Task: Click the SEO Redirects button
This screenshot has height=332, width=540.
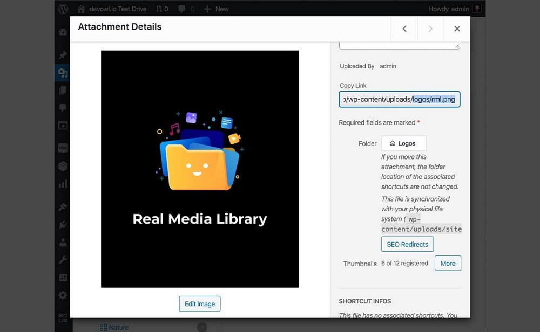Action: coord(407,244)
